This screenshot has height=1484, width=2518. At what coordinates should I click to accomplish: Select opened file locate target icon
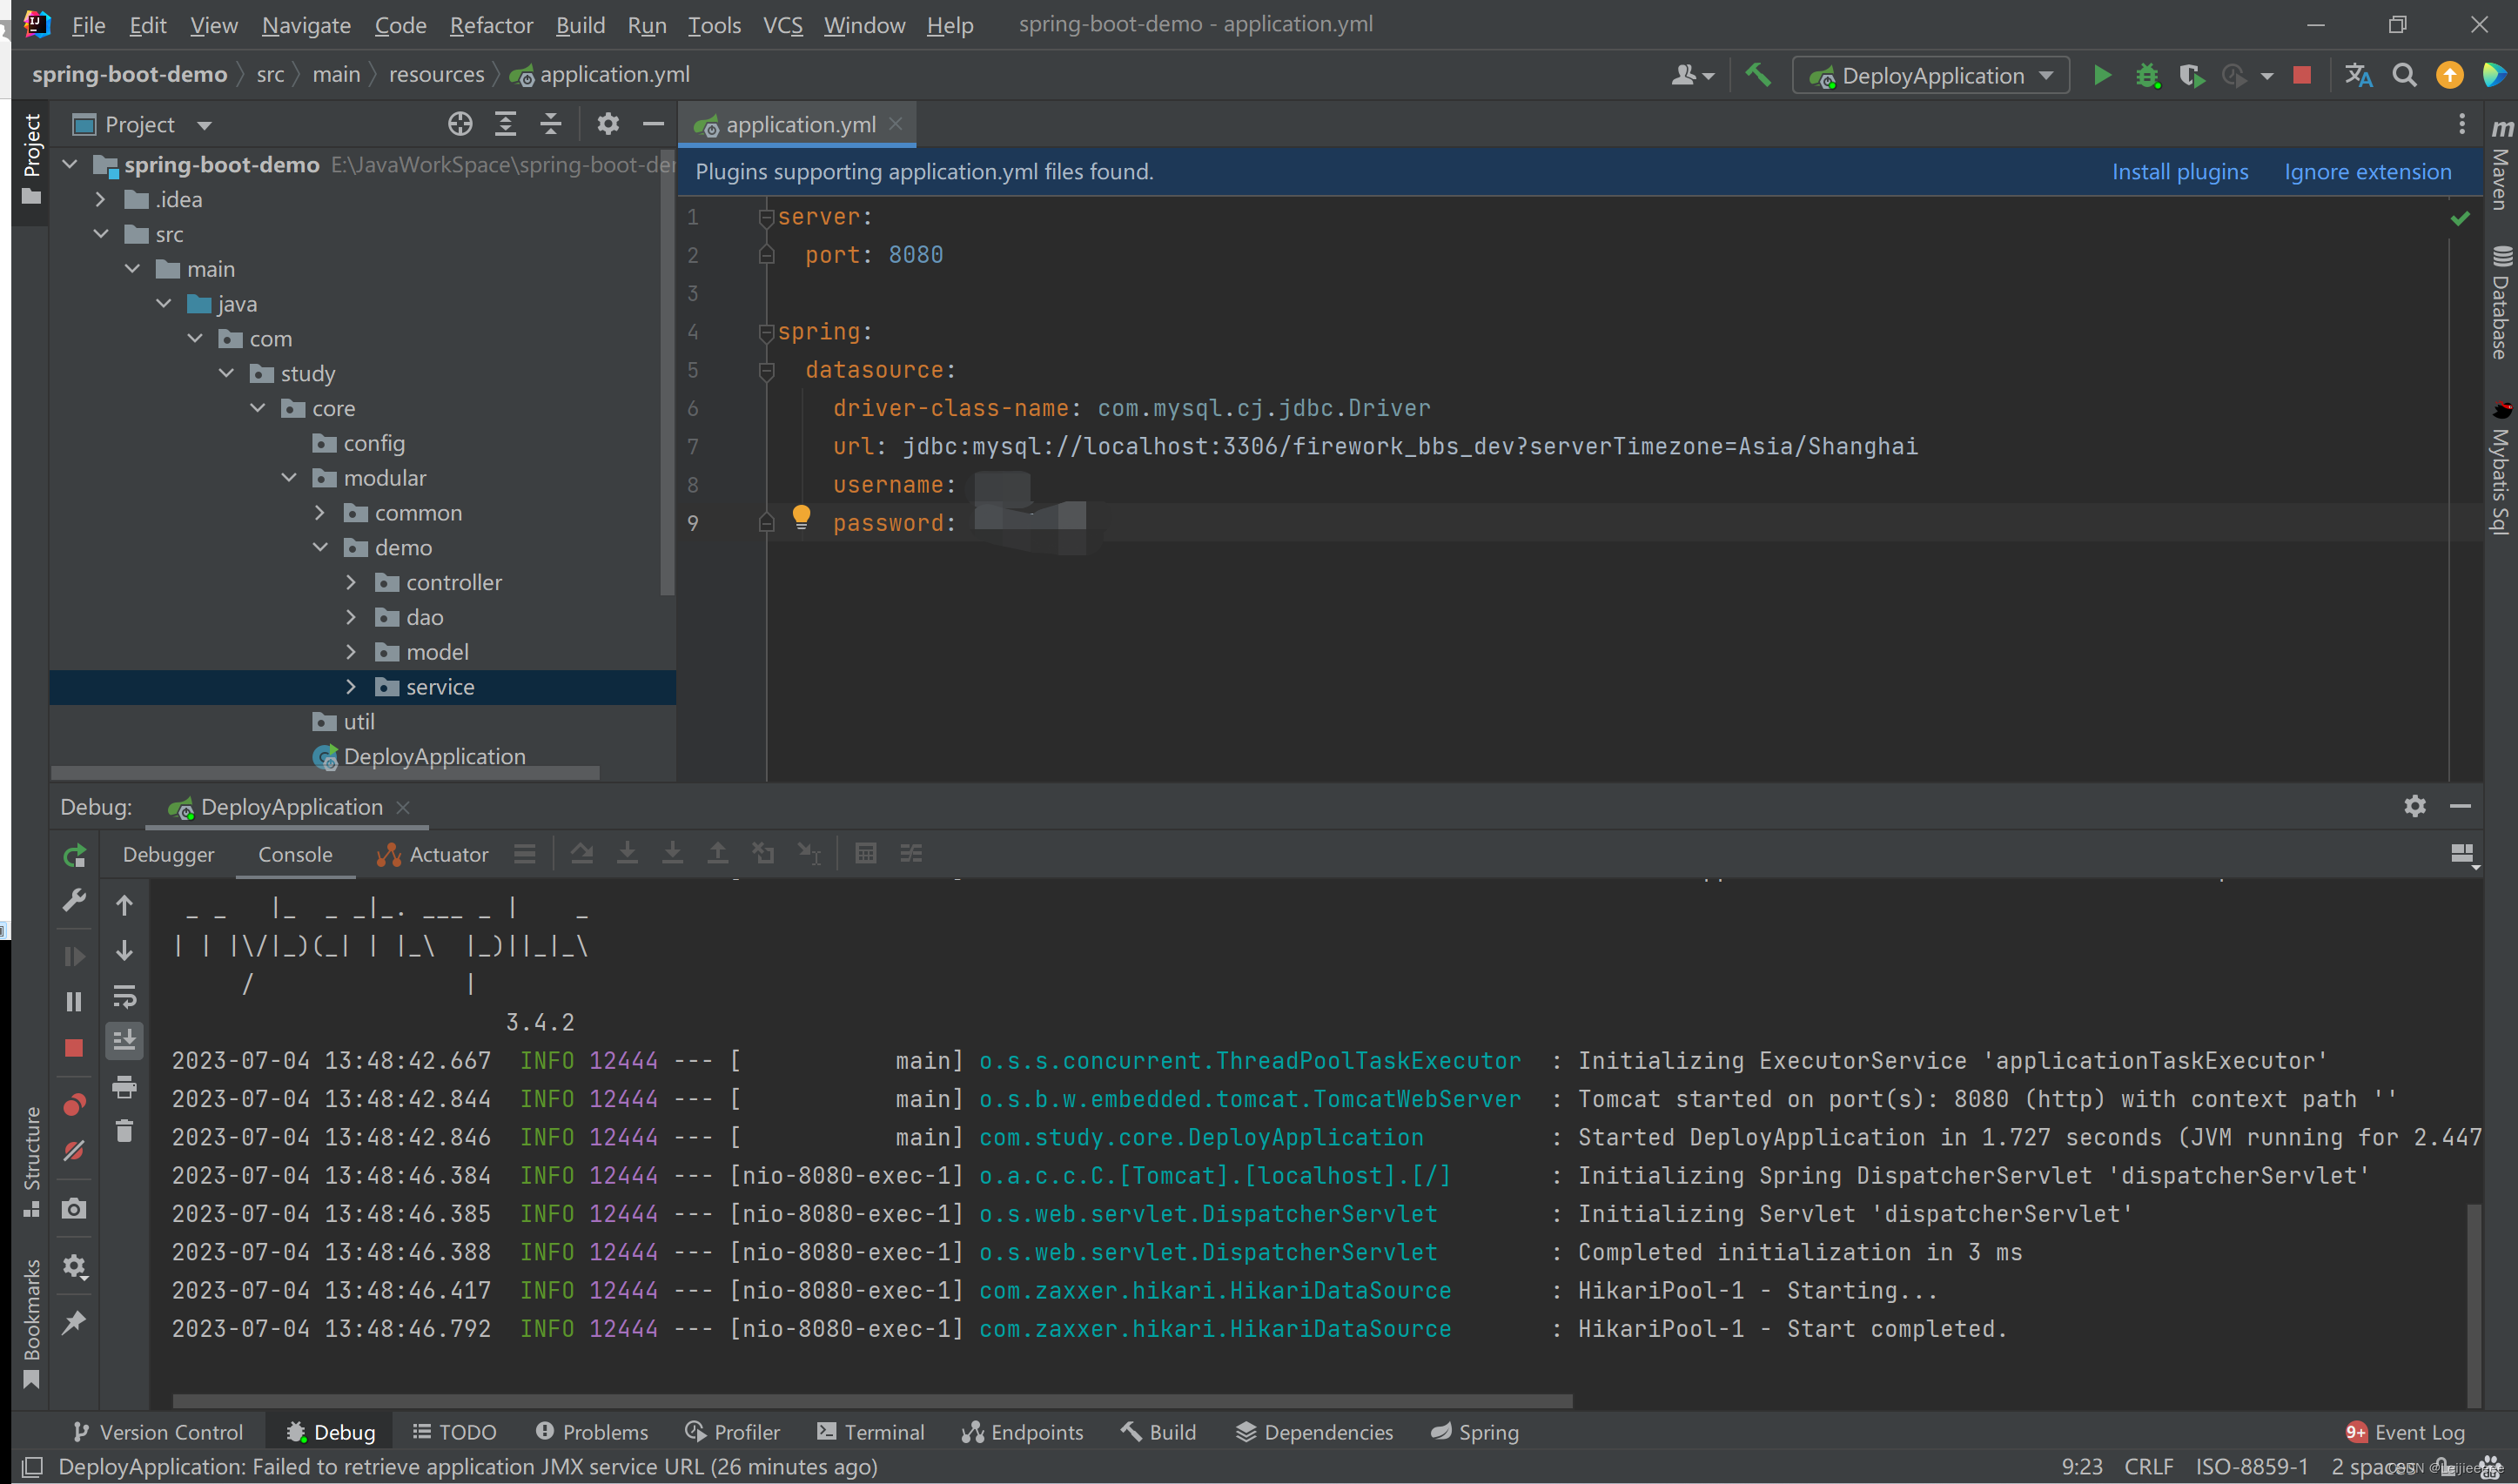pyautogui.click(x=460, y=124)
